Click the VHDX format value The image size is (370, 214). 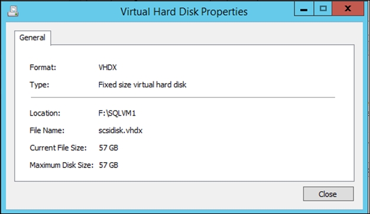point(108,68)
